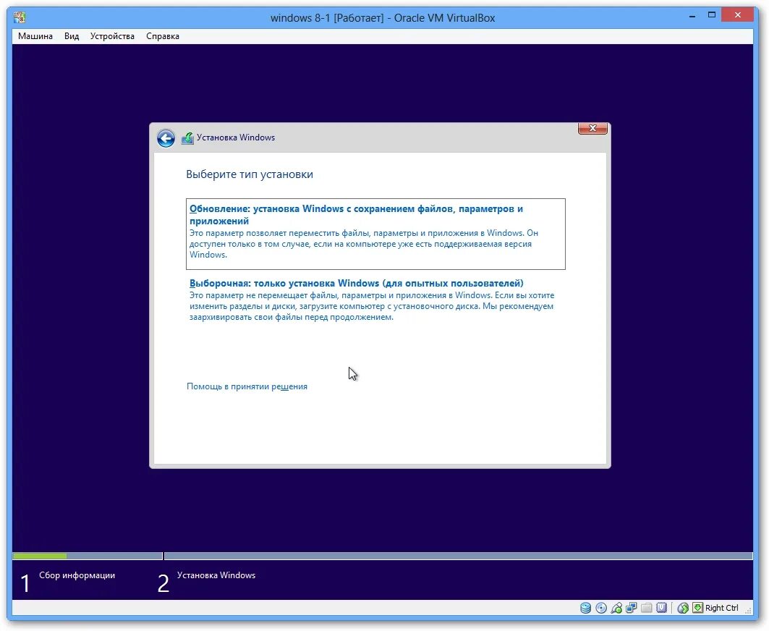The image size is (769, 631).
Task: Click the shared folders indicator icon
Action: point(647,608)
